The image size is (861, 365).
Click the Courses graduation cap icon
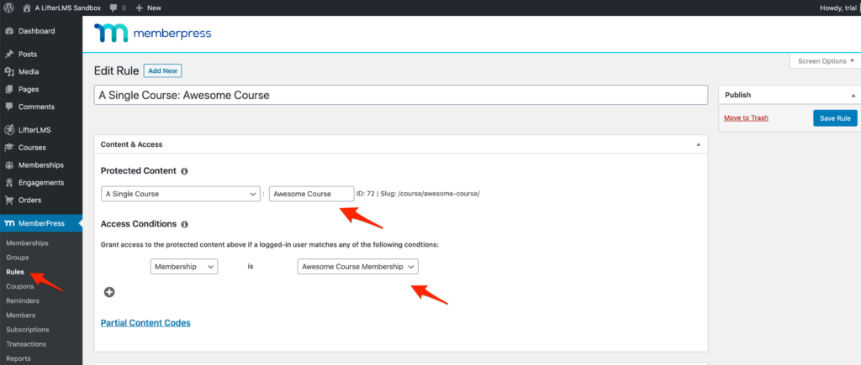(x=8, y=148)
